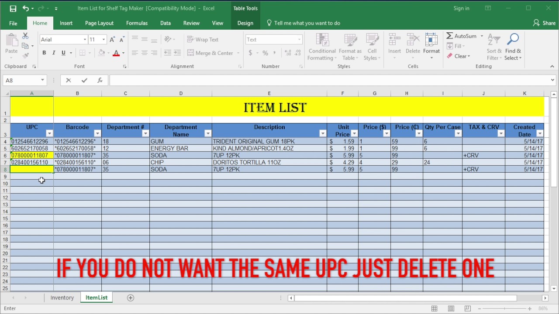This screenshot has height=314, width=559.
Task: Open the Created Date column filter dropdown
Action: click(x=540, y=133)
